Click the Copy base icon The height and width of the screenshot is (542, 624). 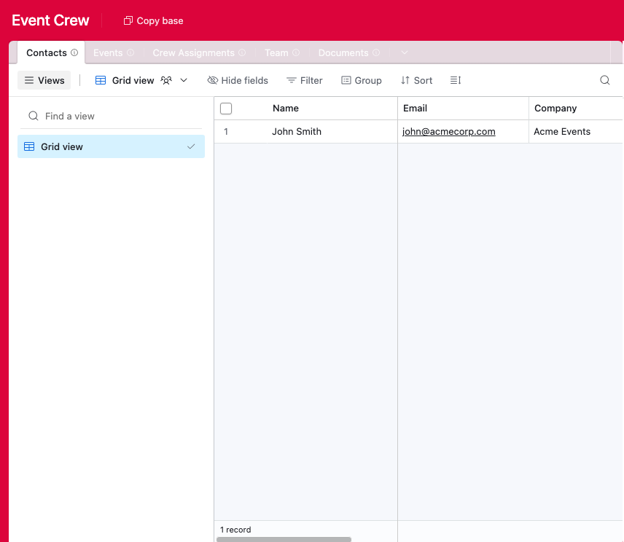point(128,20)
